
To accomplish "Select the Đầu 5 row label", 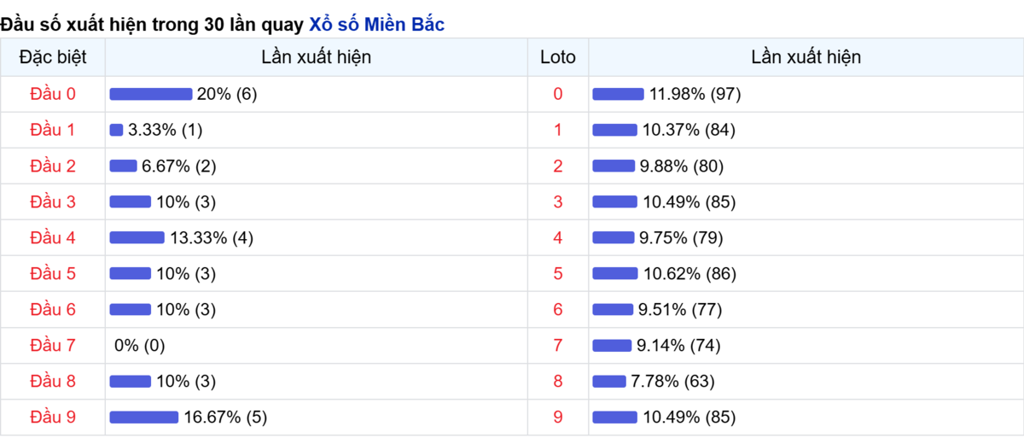I will pos(53,274).
